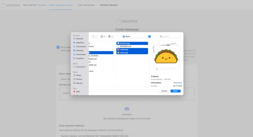Image resolution: width=253 pixels, height=137 pixels.
Task: Click the soda.png file icon
Action: (118, 49)
